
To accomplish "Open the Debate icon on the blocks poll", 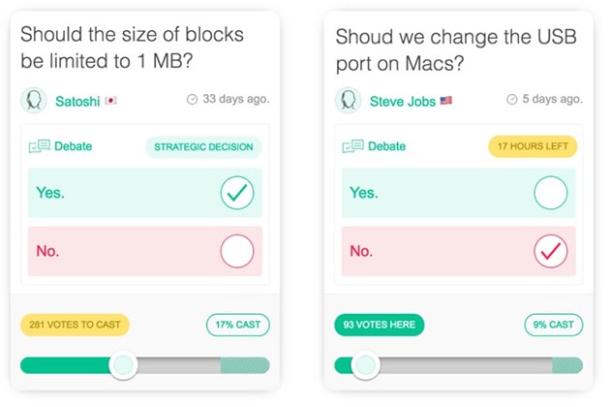I will tap(40, 146).
